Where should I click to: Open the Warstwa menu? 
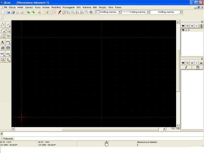coord(87,7)
